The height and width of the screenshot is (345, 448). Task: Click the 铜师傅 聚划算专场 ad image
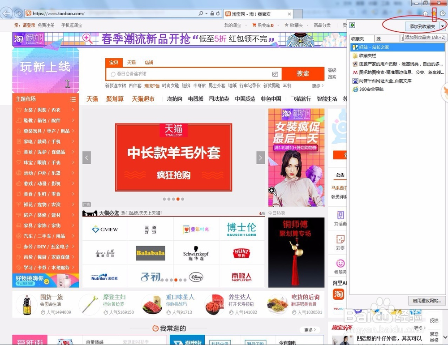pyautogui.click(x=296, y=252)
